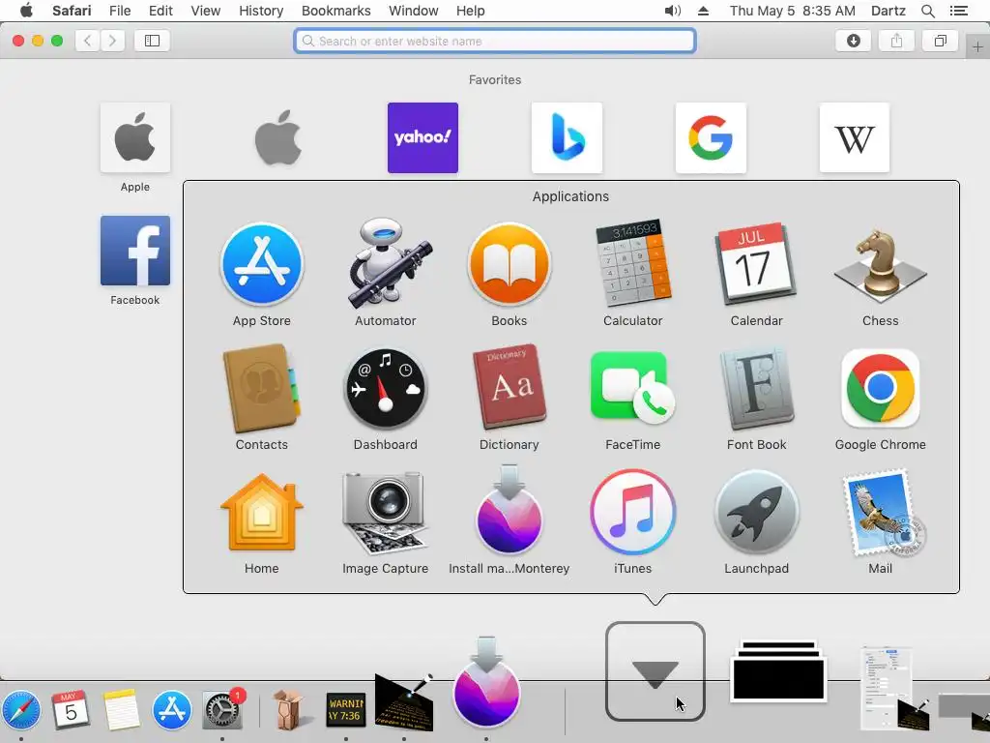Launch the Dictionary app
The width and height of the screenshot is (990, 743).
click(x=509, y=388)
